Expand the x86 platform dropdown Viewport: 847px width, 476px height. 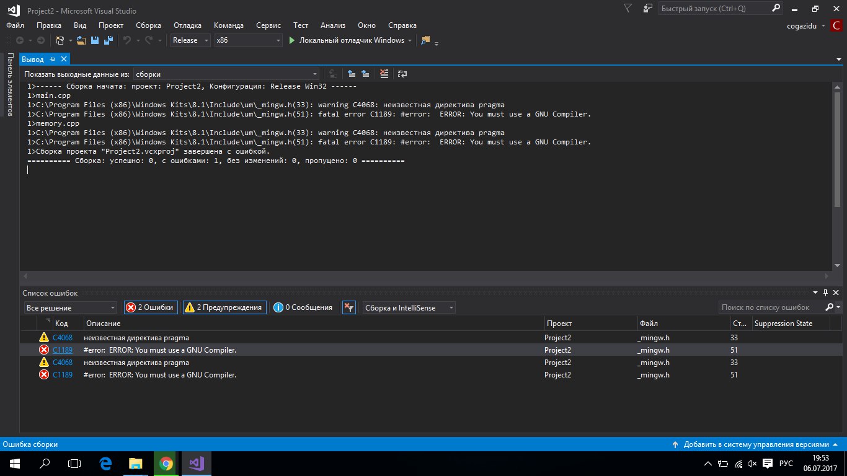[x=248, y=40]
